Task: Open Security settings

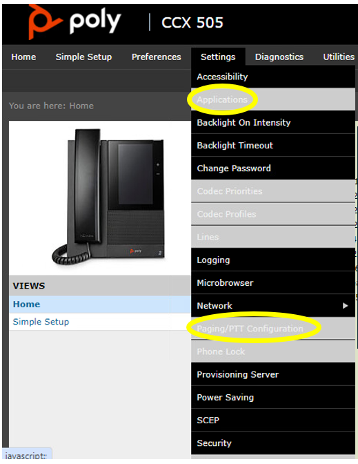Action: tap(273, 443)
